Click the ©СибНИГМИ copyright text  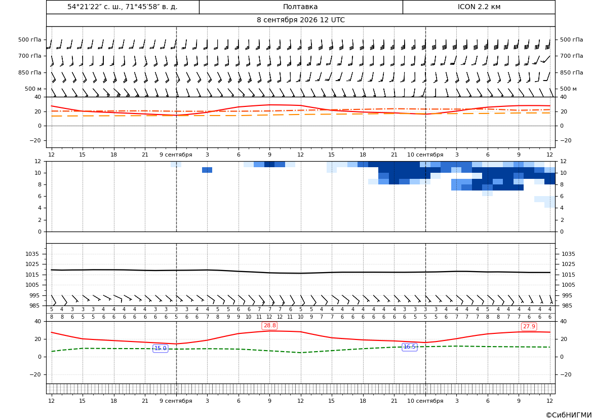tap(569, 415)
